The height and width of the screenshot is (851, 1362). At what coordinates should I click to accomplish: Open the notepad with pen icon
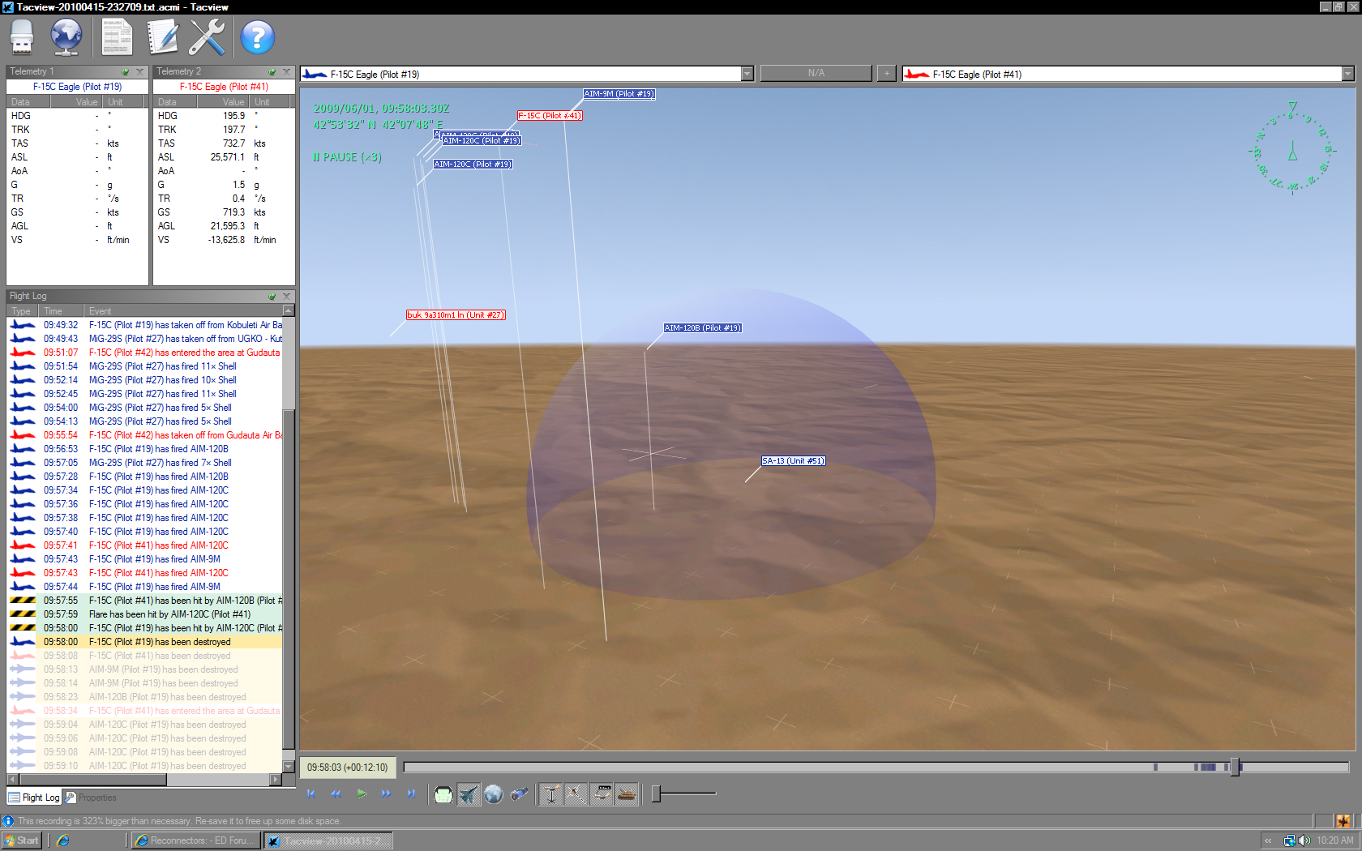[162, 37]
